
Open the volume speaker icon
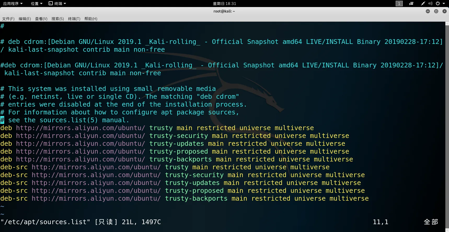[x=430, y=3]
